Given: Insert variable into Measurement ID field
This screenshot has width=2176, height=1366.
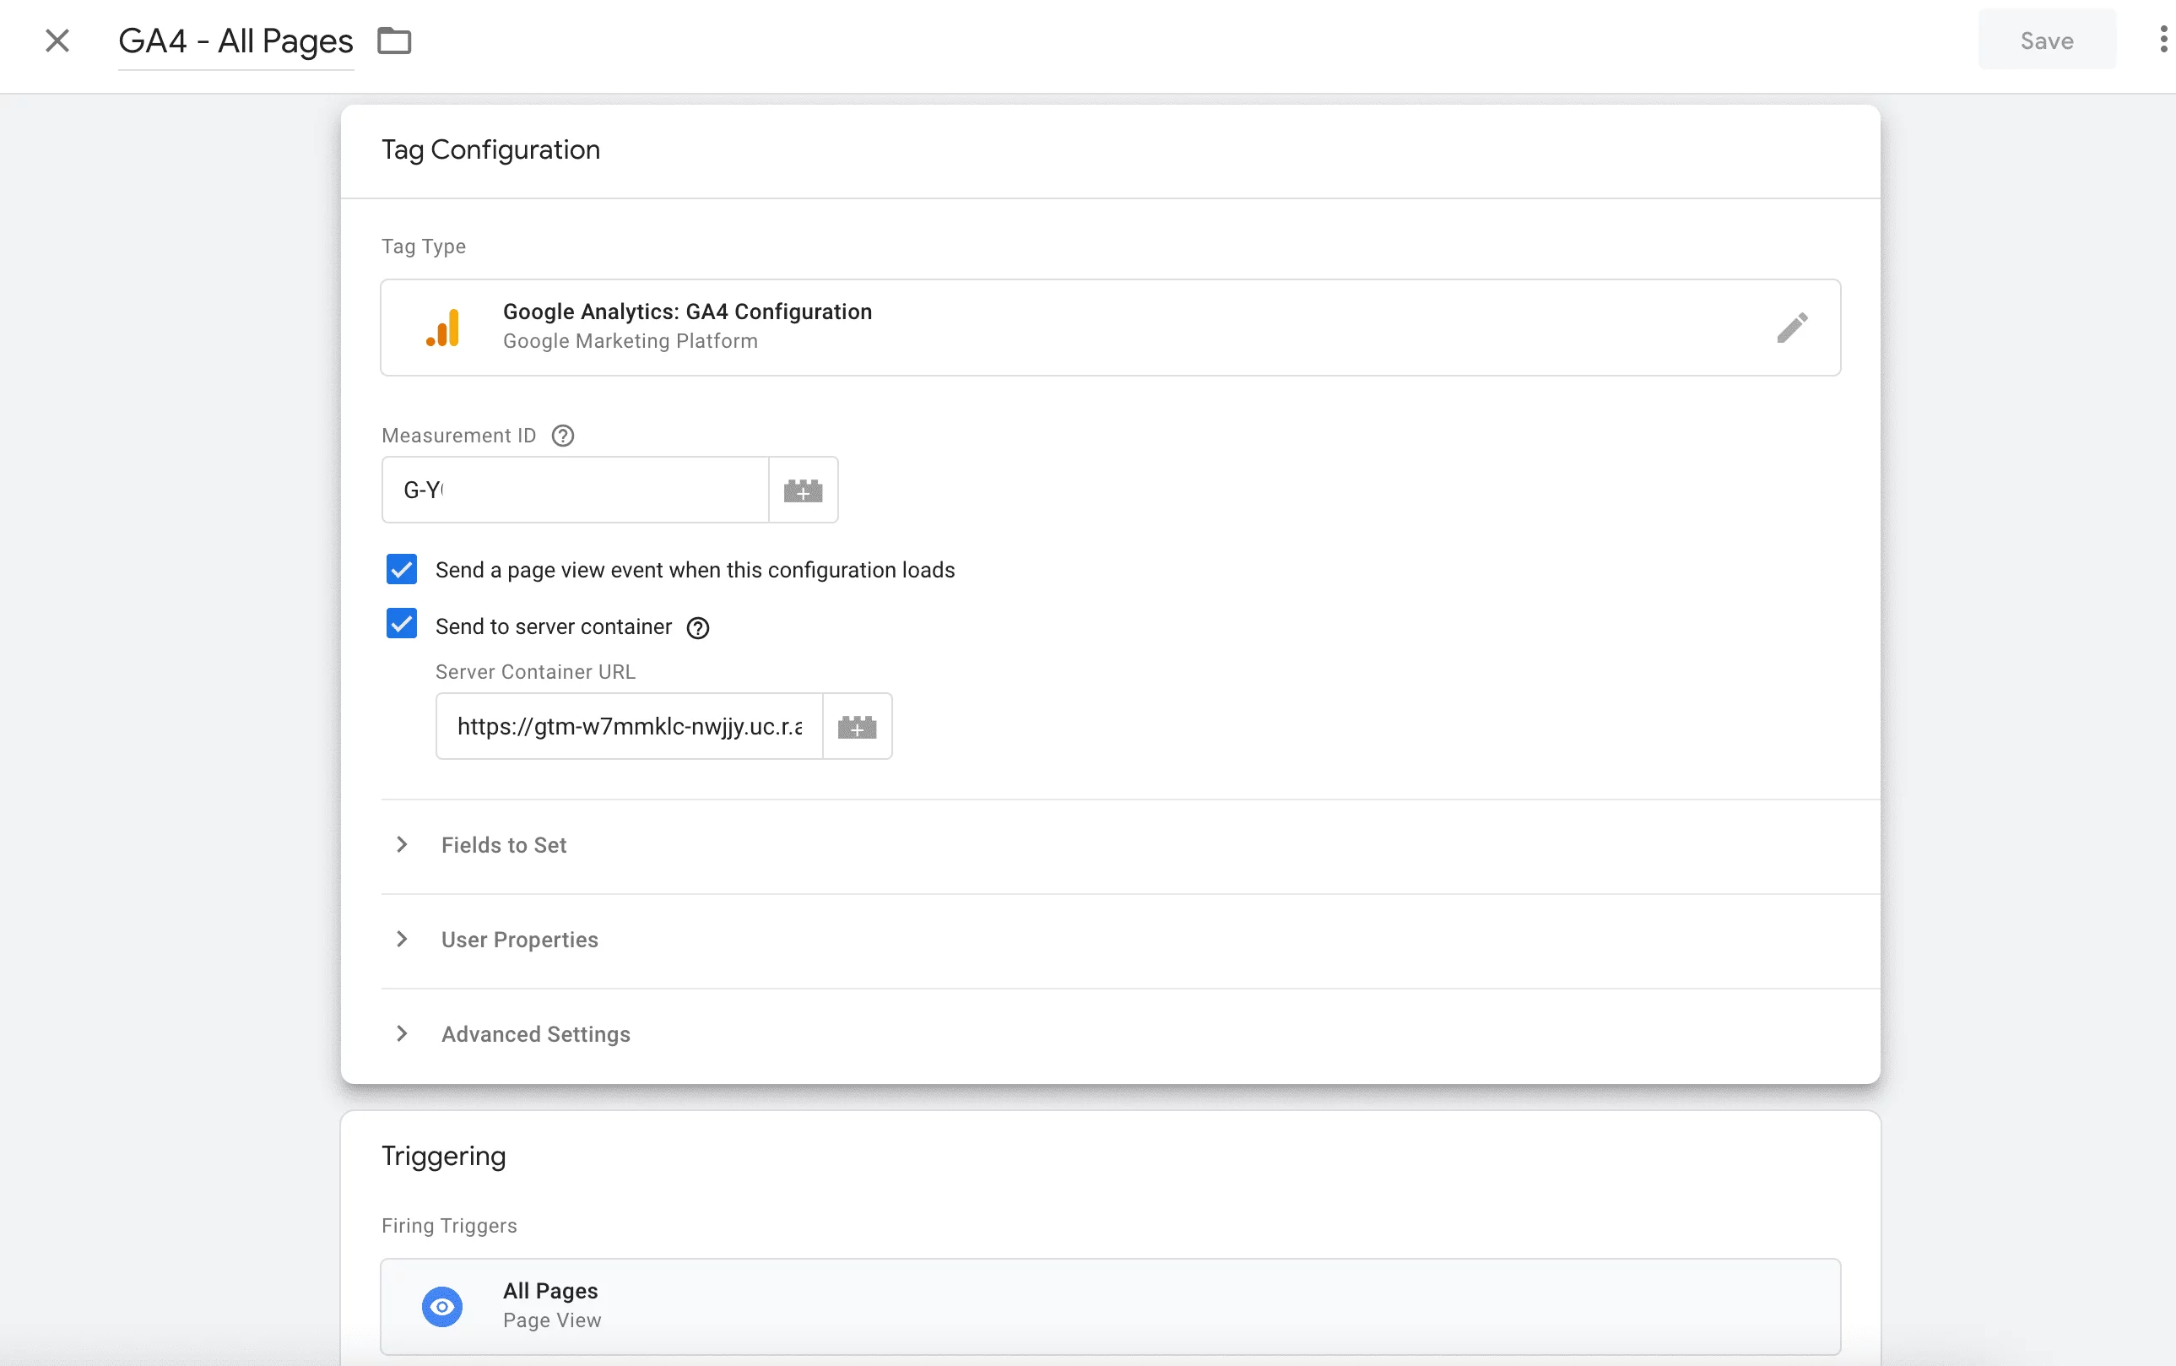Looking at the screenshot, I should pos(803,490).
